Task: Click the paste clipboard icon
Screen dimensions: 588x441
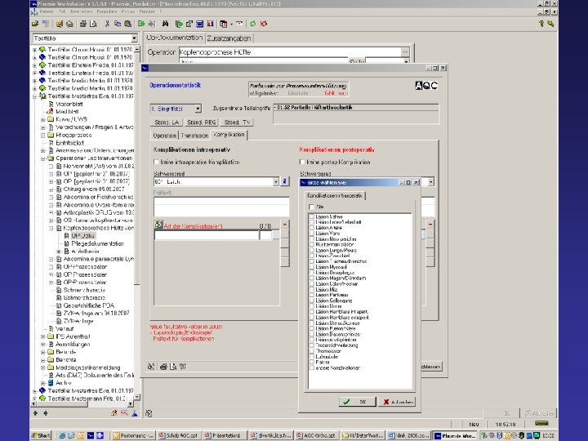Action: (x=128, y=24)
